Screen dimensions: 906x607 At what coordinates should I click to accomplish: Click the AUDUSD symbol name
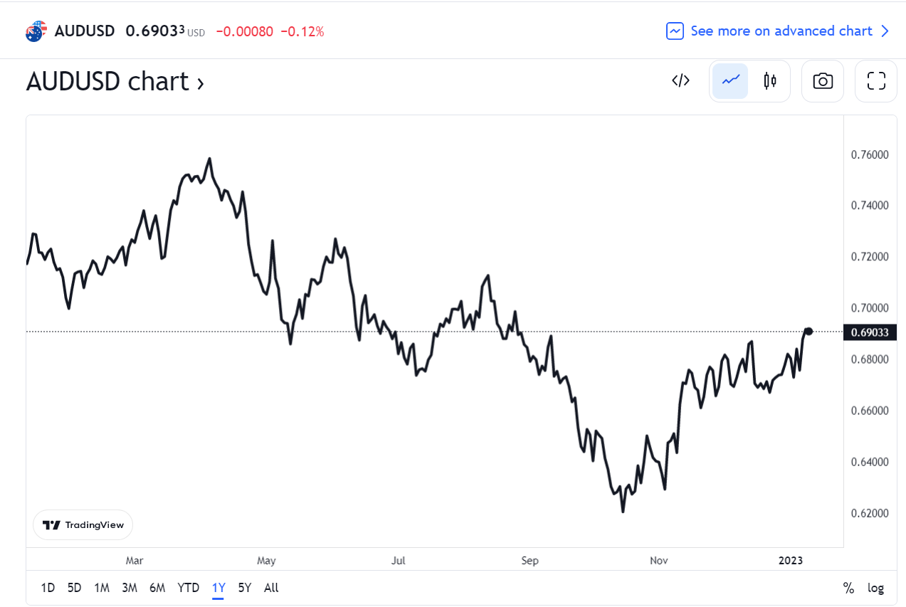tap(85, 31)
